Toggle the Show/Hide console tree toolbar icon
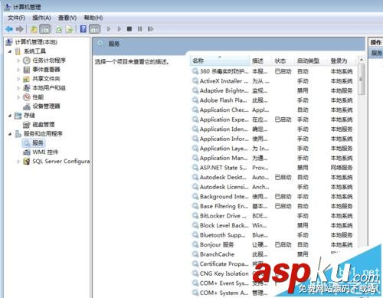Image resolution: width=383 pixels, height=298 pixels. (x=45, y=29)
